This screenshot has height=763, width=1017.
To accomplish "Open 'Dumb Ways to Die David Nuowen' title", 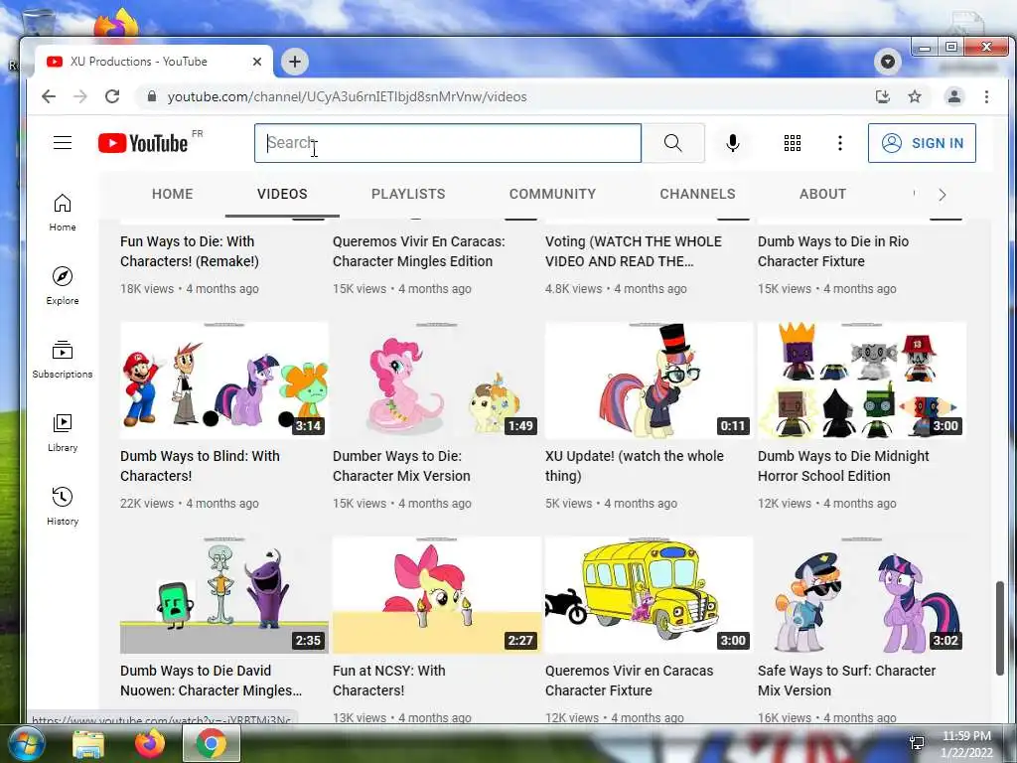I will [x=211, y=681].
